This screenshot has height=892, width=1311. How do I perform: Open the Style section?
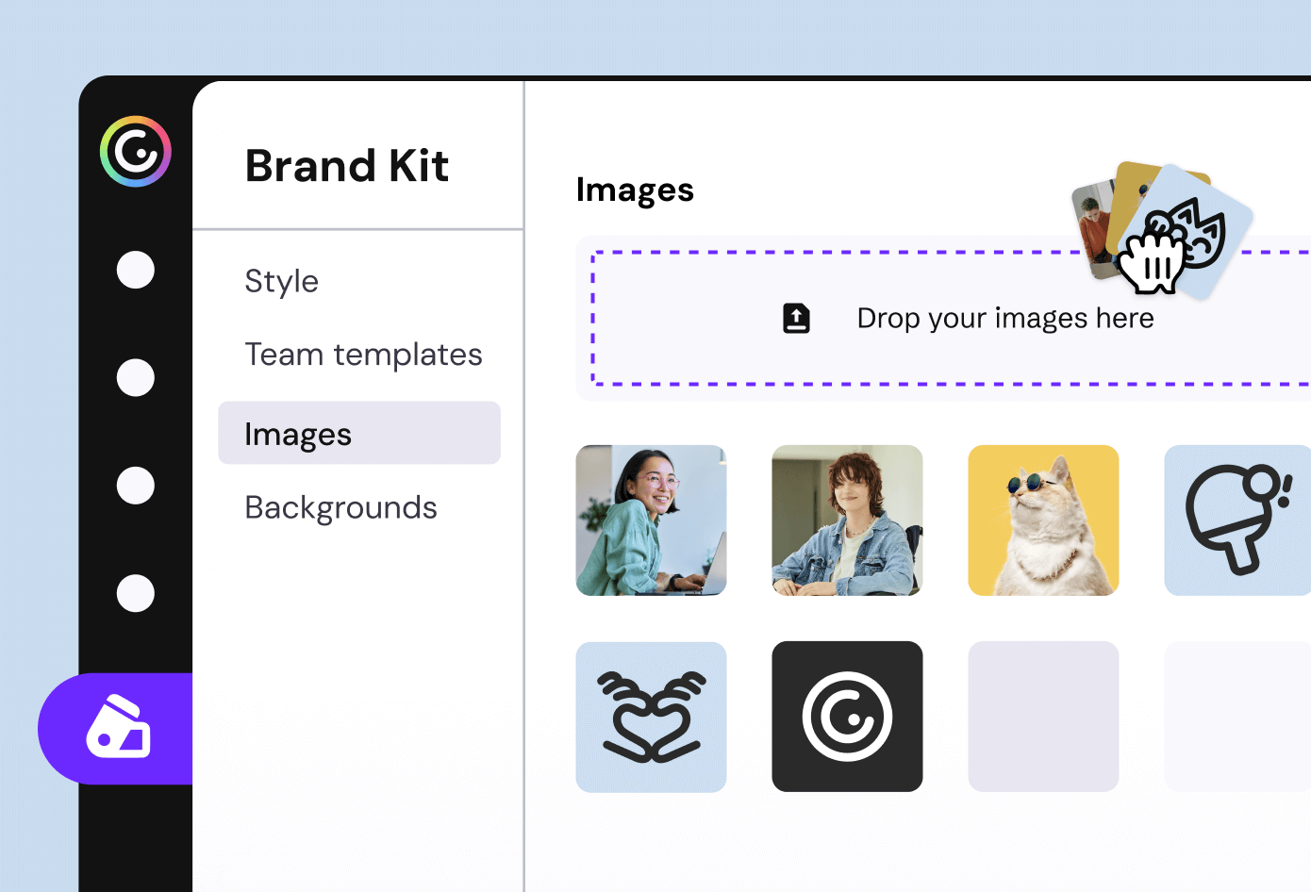tap(281, 280)
